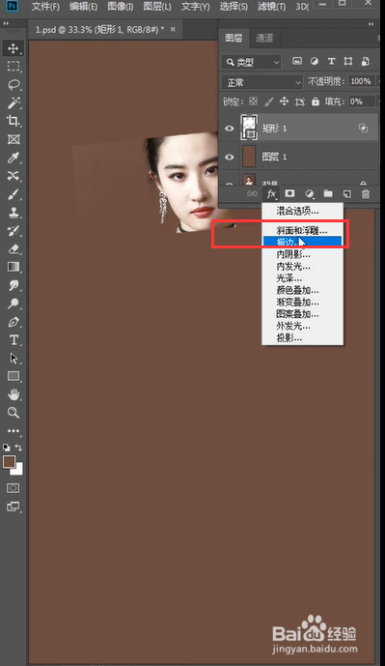Filter layers by adjustment layers

pyautogui.click(x=315, y=62)
